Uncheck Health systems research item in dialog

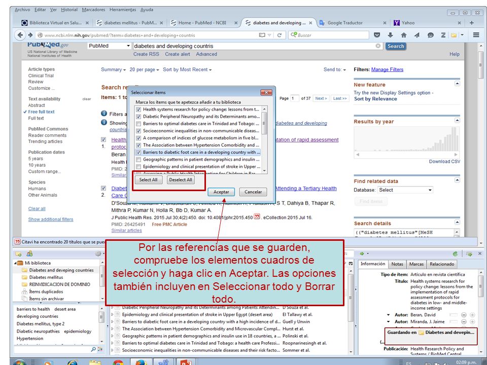point(138,109)
